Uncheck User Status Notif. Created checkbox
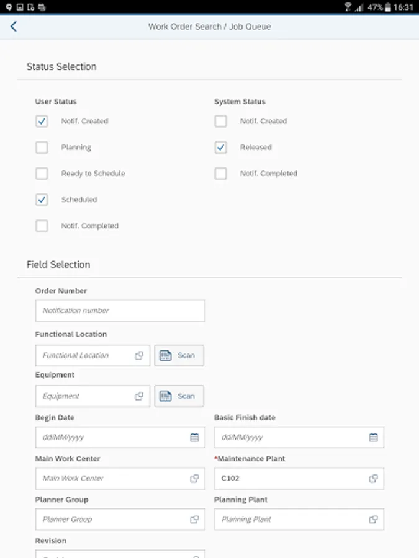The width and height of the screenshot is (419, 558). (x=42, y=122)
